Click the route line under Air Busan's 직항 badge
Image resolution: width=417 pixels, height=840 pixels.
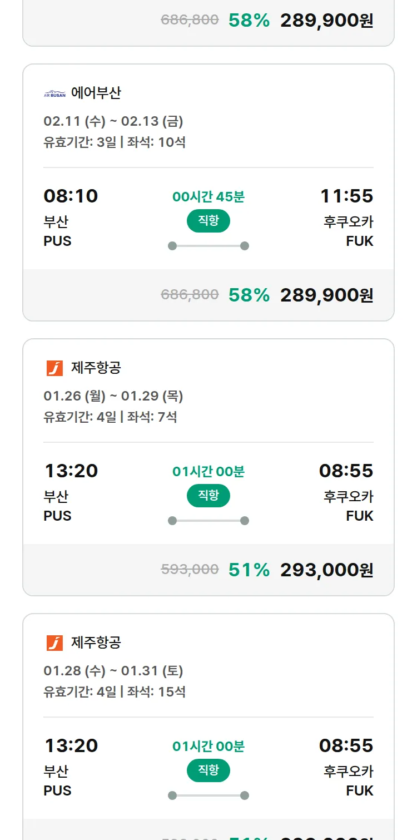tap(209, 246)
